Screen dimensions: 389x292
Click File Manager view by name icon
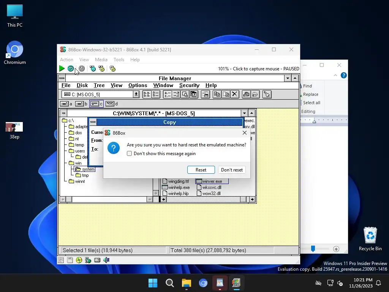click(147, 94)
